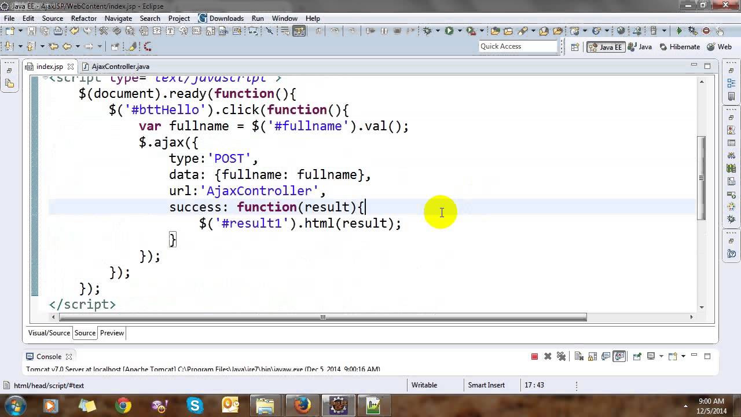The image size is (741, 417).
Task: Open the Debug configurations dropdown arrow
Action: (438, 31)
